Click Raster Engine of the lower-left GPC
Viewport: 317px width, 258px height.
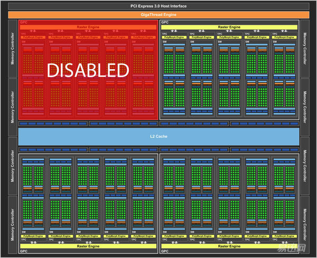coord(88,246)
